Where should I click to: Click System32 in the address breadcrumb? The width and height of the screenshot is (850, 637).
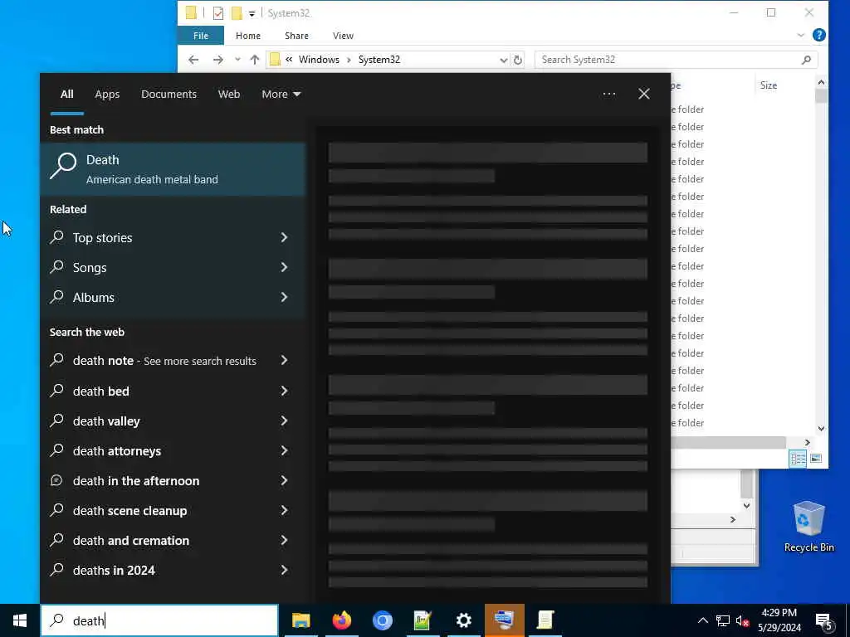tap(379, 60)
